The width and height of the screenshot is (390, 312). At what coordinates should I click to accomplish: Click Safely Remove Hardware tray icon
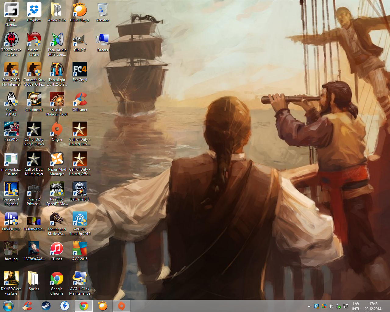click(339, 306)
